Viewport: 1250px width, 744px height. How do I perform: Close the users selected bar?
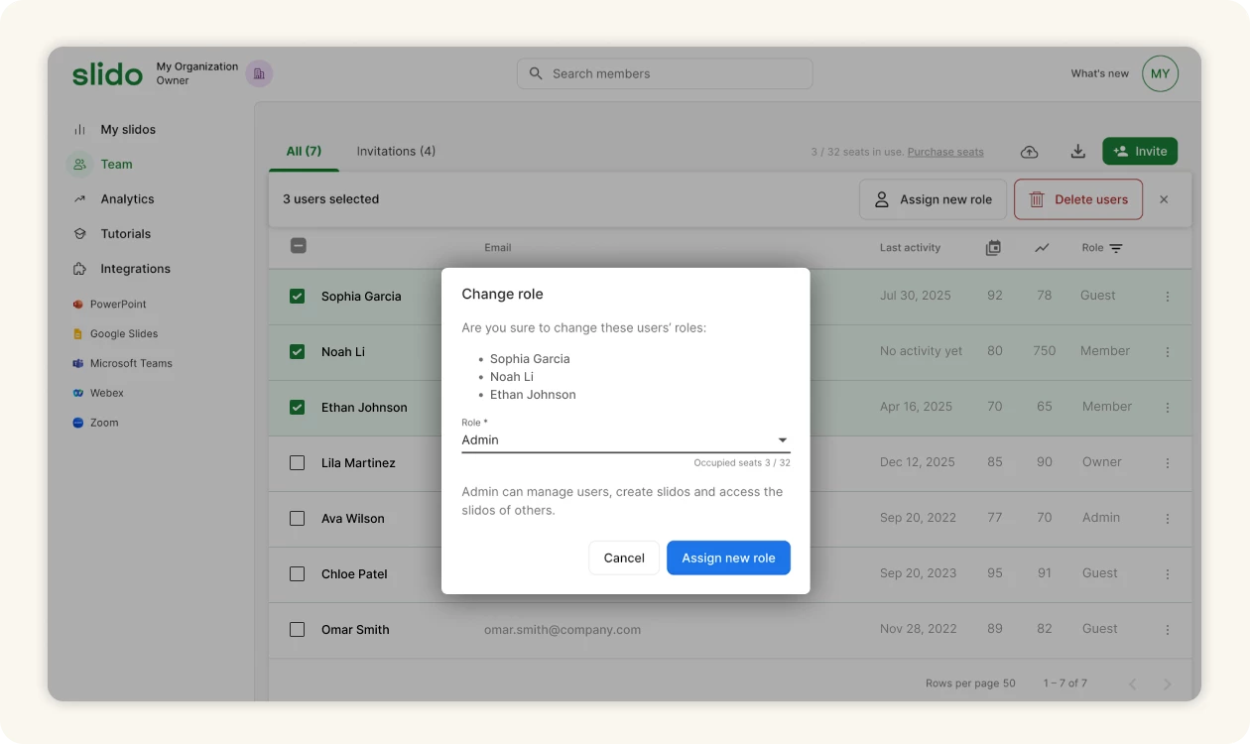point(1164,199)
